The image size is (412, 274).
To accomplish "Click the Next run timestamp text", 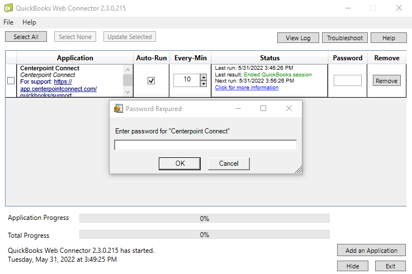I will click(254, 81).
